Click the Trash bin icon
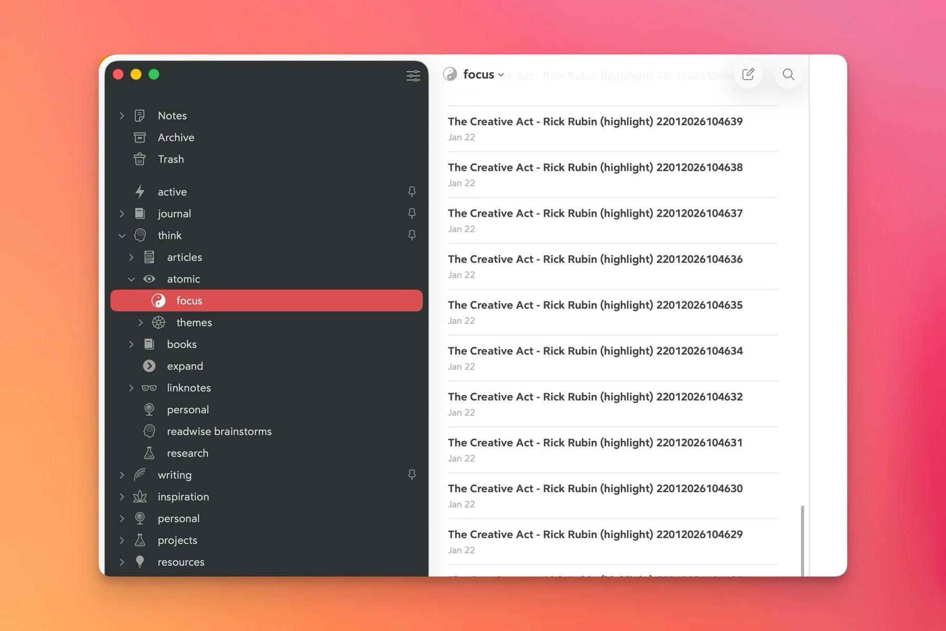This screenshot has width=946, height=631. tap(140, 159)
